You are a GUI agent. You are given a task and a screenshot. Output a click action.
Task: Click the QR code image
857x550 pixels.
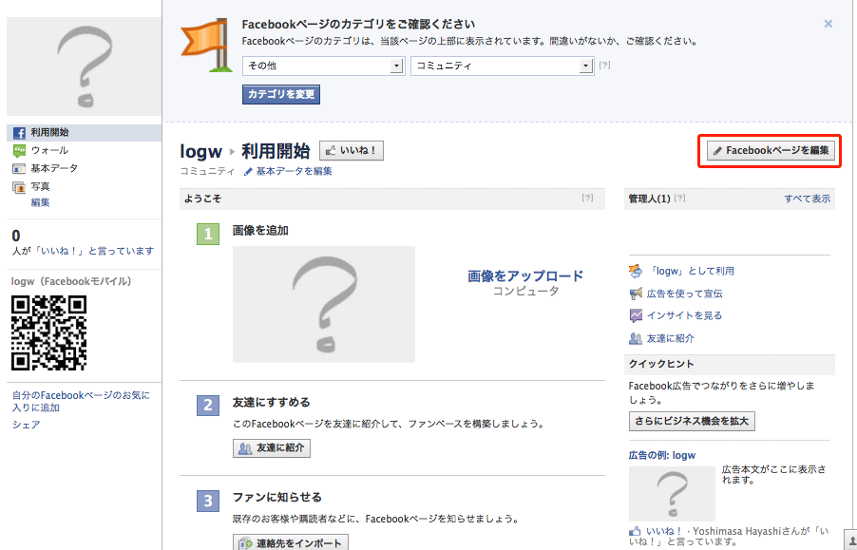tap(48, 332)
